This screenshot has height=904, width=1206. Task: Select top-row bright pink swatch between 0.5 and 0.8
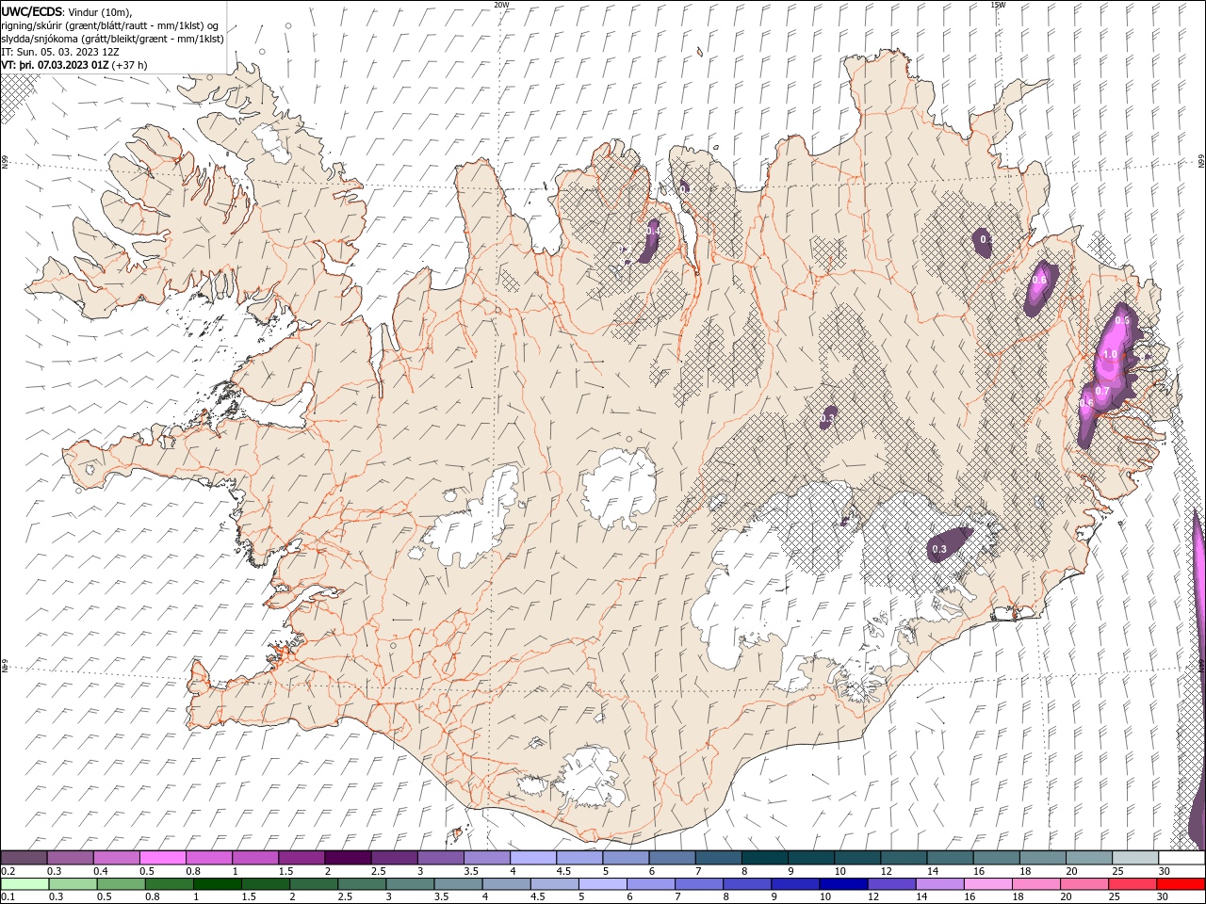[x=162, y=858]
